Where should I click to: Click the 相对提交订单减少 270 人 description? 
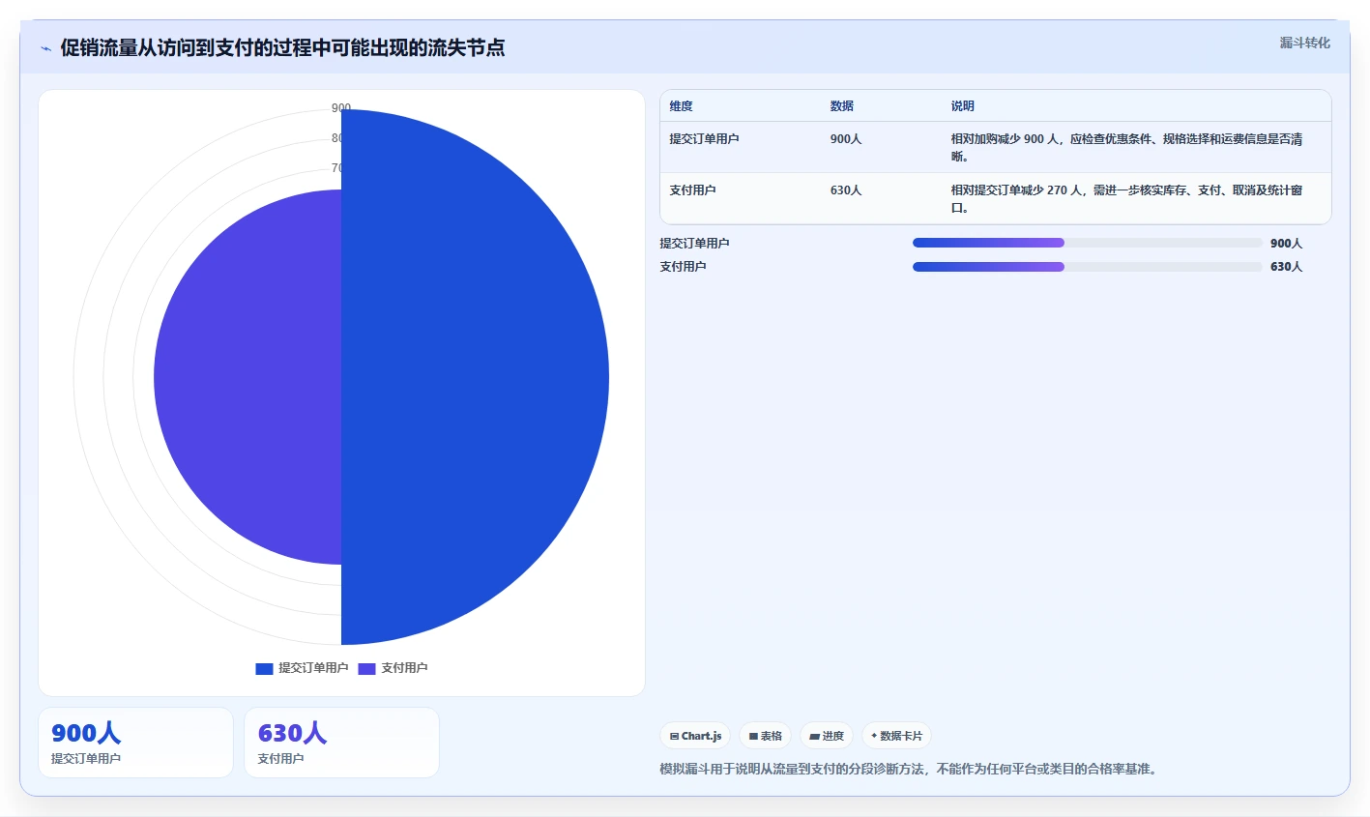coord(1126,199)
